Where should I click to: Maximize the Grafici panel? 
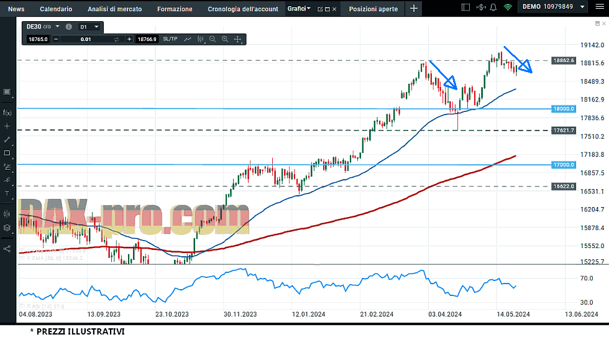point(327,9)
